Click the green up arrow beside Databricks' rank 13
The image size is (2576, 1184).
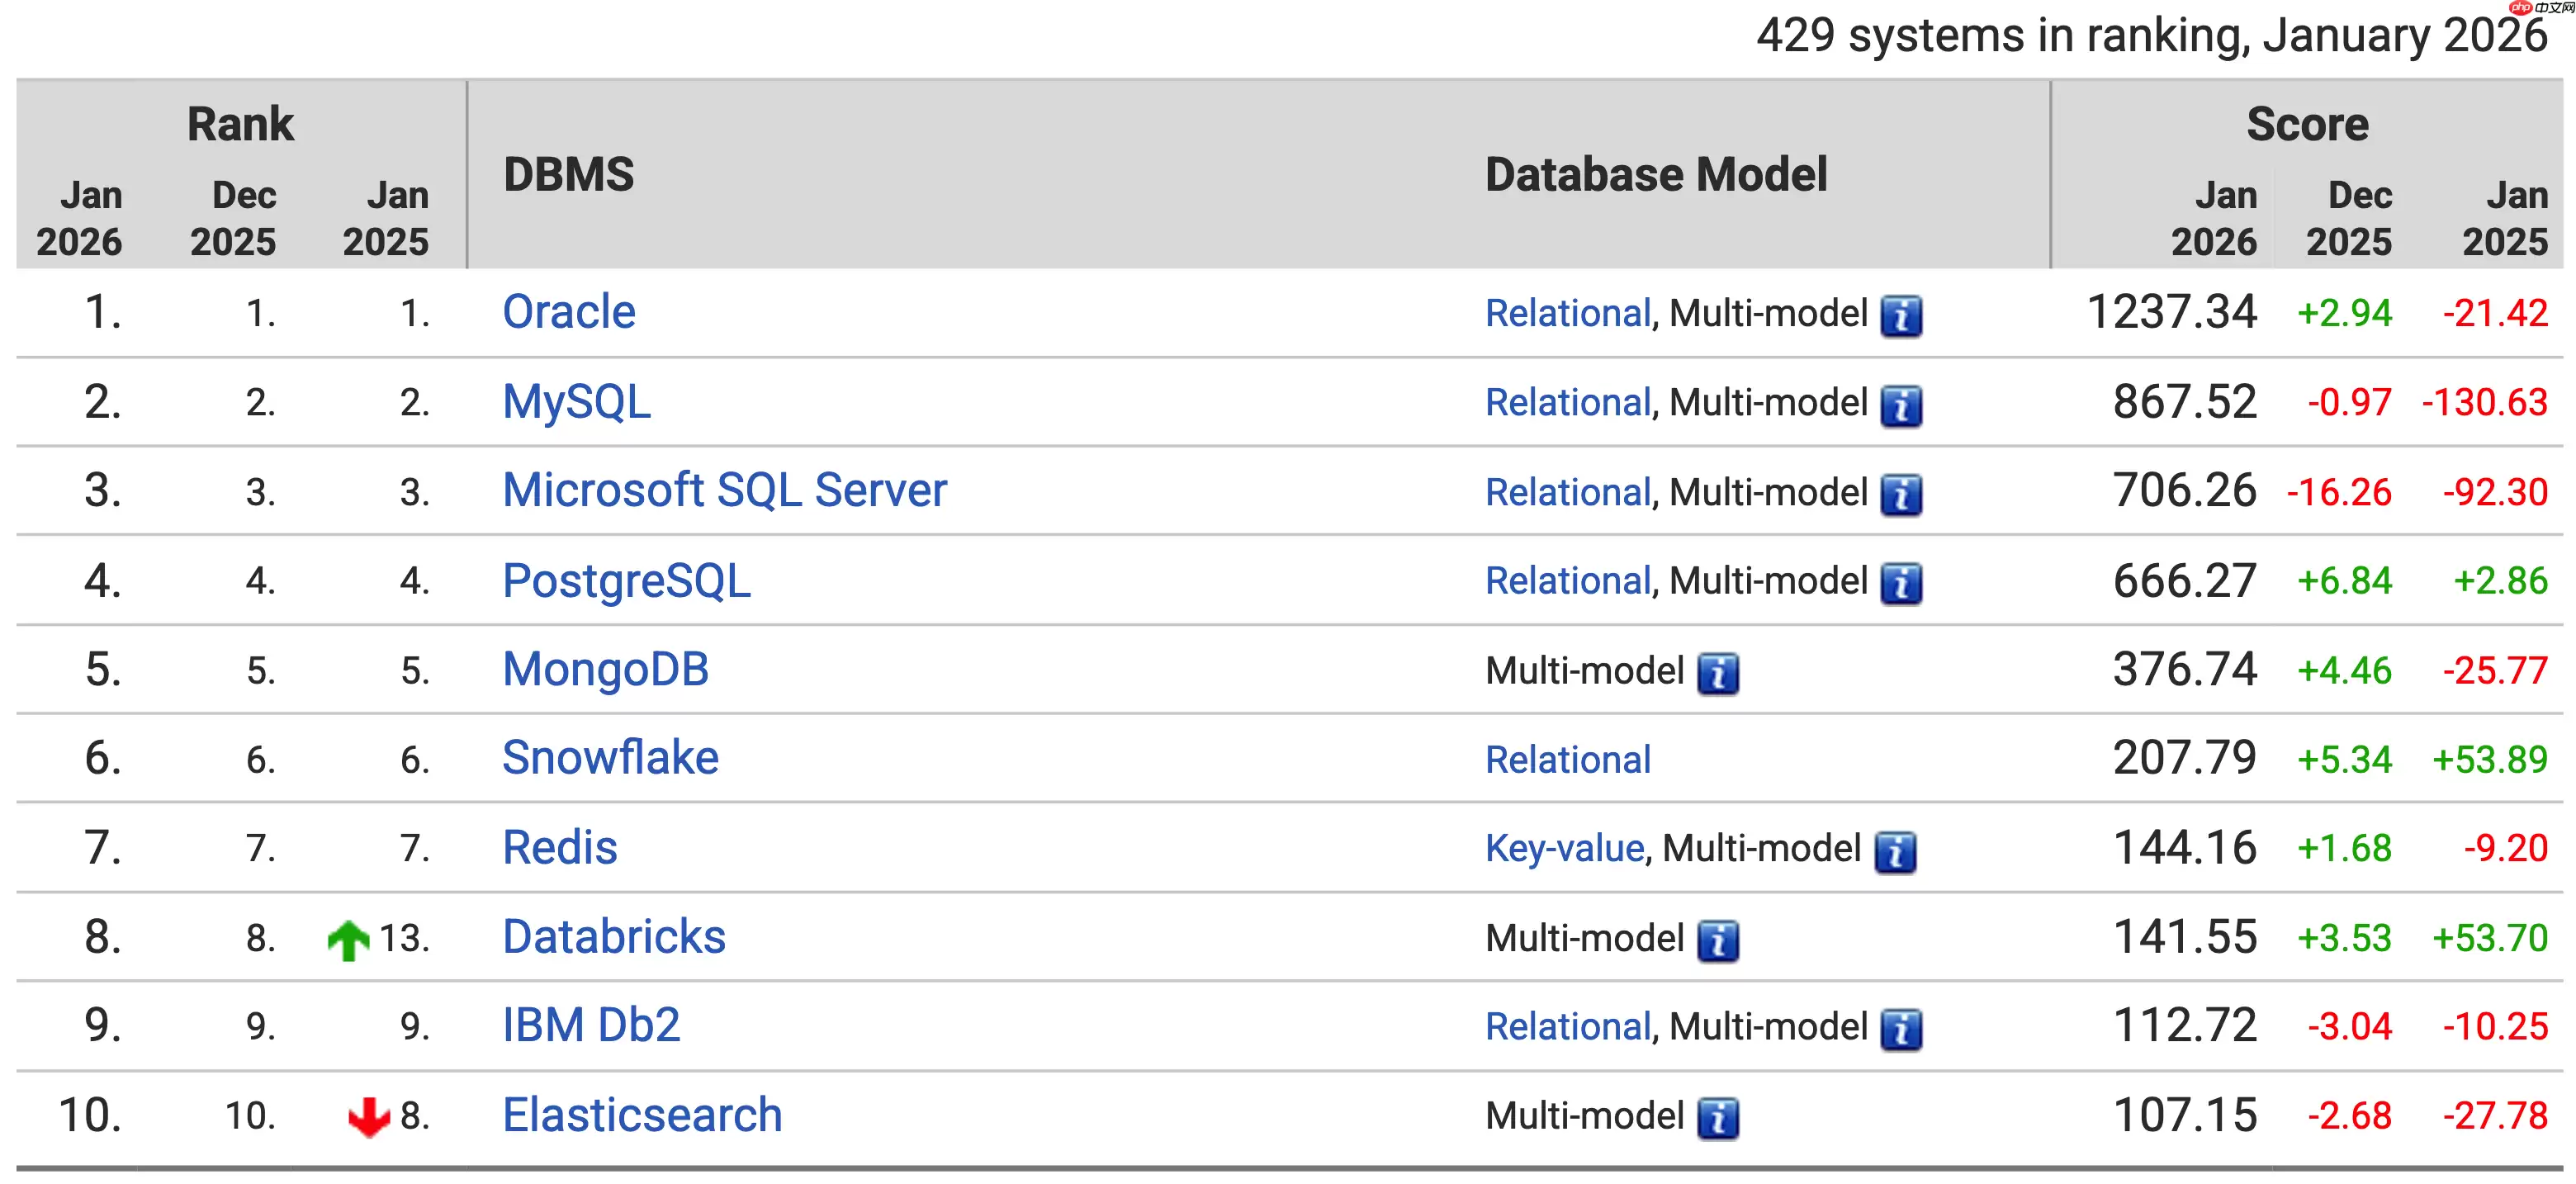(x=348, y=940)
